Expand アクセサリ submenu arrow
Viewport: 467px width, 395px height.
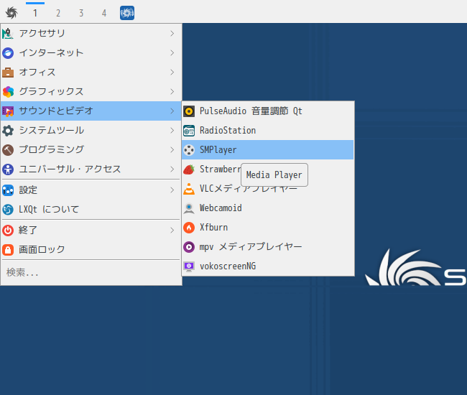(x=172, y=33)
